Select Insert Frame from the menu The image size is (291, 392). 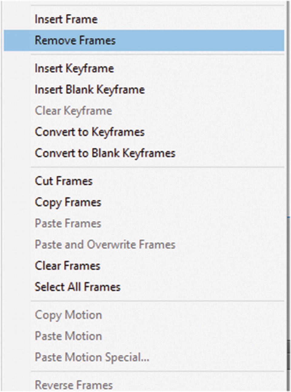point(66,19)
